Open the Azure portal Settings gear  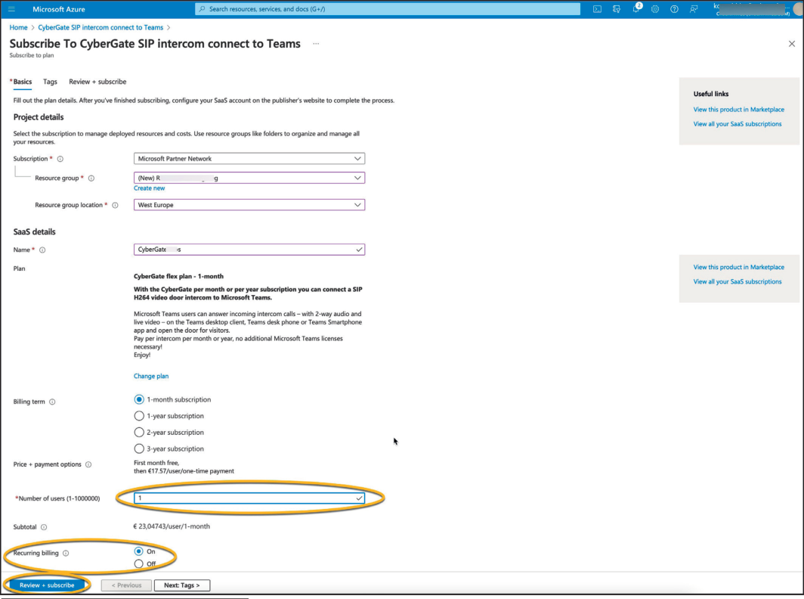pos(654,9)
